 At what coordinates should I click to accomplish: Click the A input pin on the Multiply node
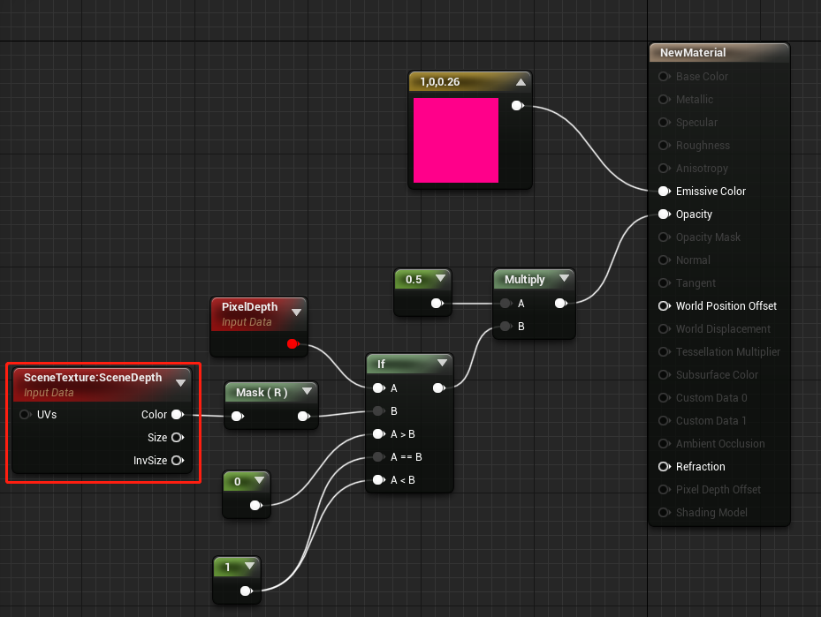coord(504,303)
